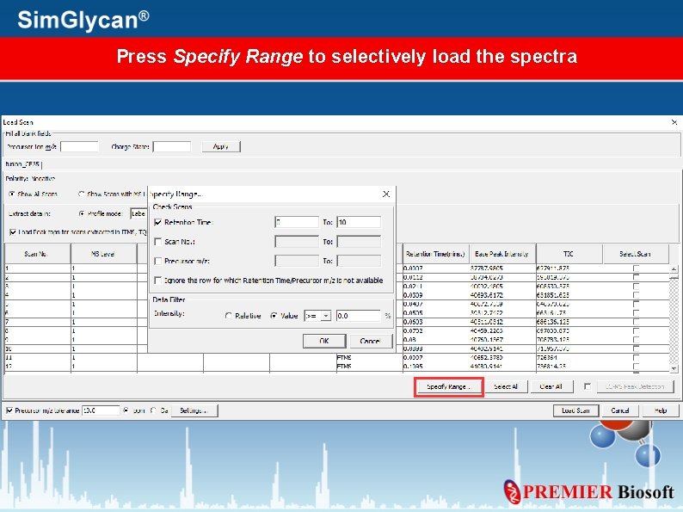Click Select All scans button
The width and height of the screenshot is (683, 512).
click(x=506, y=386)
